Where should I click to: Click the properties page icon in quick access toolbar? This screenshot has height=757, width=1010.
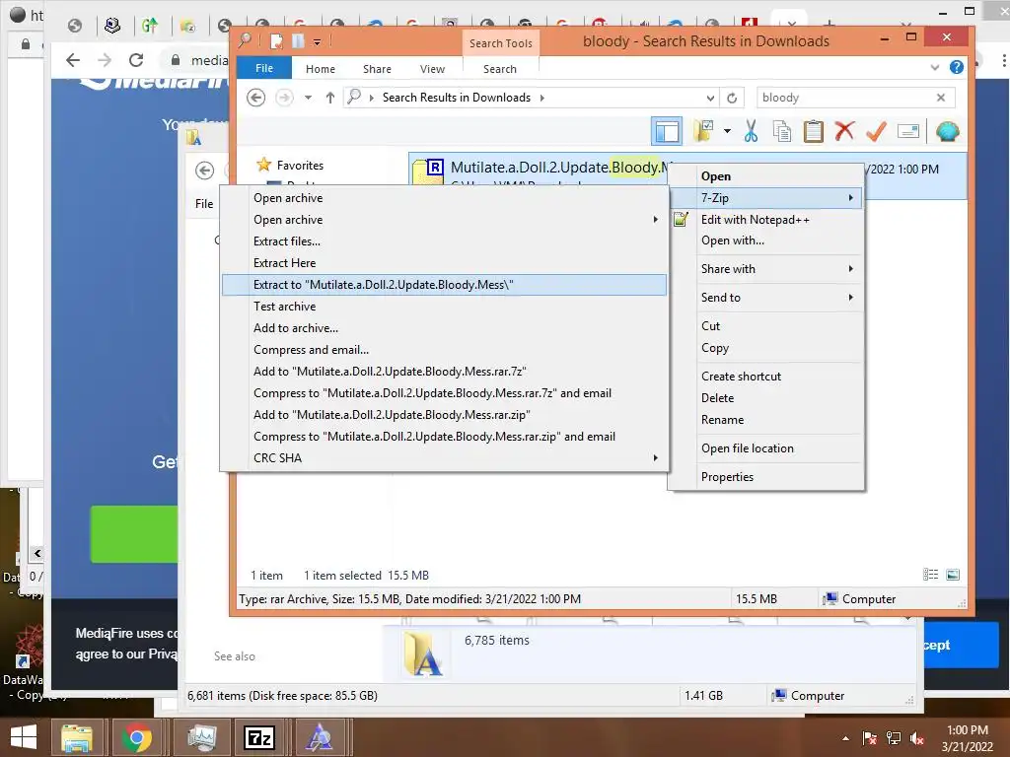[x=276, y=41]
